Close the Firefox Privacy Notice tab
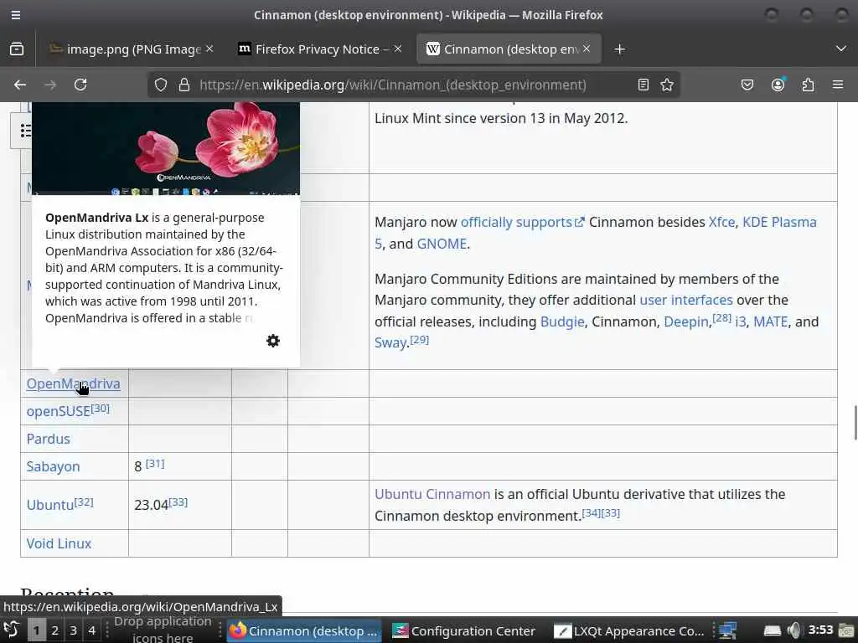858x643 pixels. [398, 49]
